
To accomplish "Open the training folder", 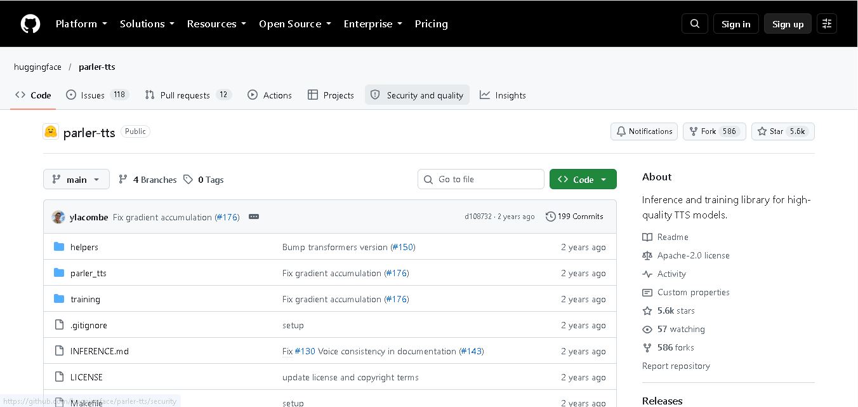I will tap(85, 299).
